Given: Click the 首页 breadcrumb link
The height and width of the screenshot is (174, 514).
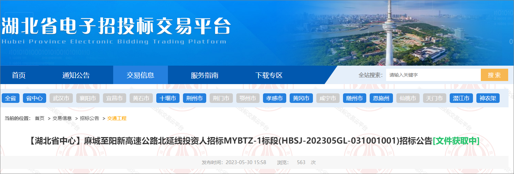Looking at the screenshot, I should tap(40, 118).
